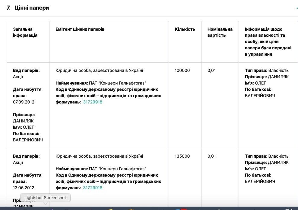Click "Вид паперів: Акції" in the 07.09.2012 row

26,73
